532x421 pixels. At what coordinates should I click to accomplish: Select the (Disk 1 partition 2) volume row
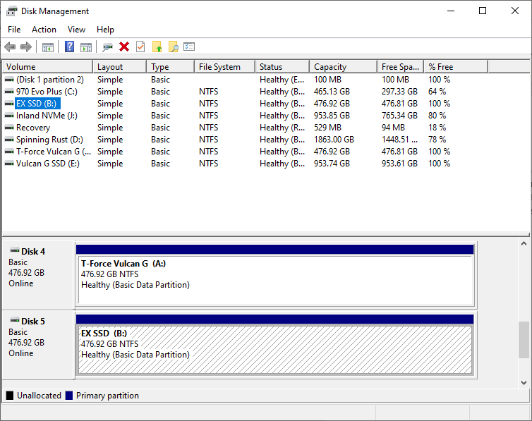pyautogui.click(x=246, y=80)
